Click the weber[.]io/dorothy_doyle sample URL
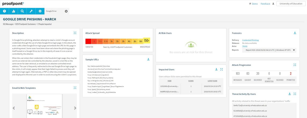The width and height of the screenshot is (307, 118). (x=102, y=92)
